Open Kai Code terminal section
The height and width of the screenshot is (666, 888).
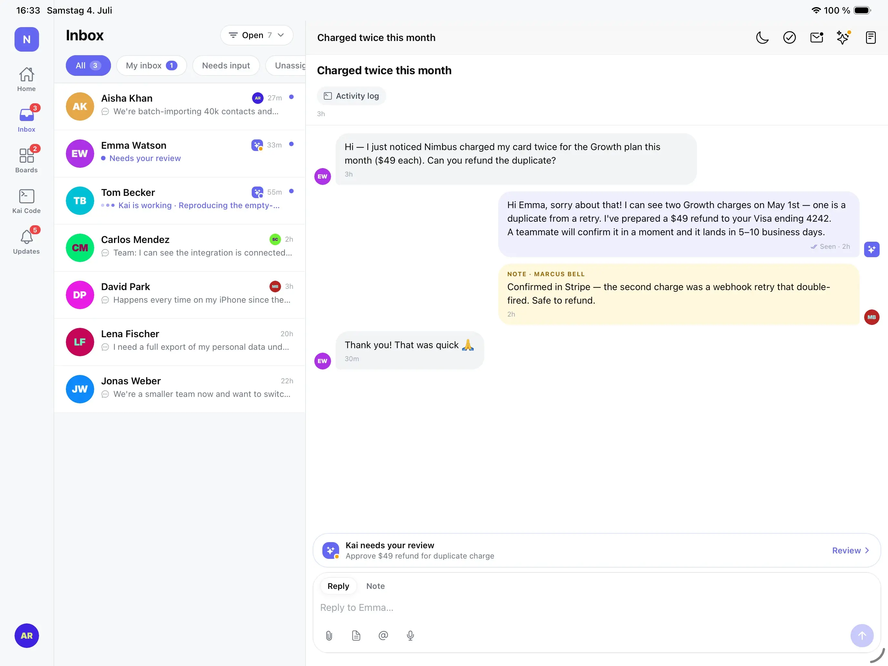(26, 201)
